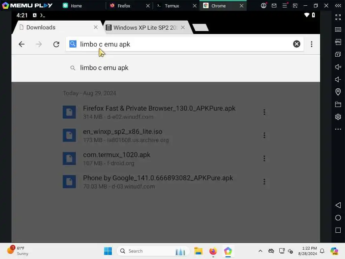345x259 pixels.
Task: Click Android recent apps square button
Action: [x=338, y=230]
